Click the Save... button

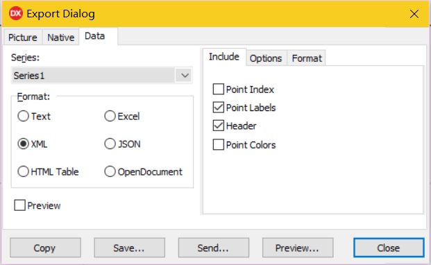pyautogui.click(x=130, y=248)
